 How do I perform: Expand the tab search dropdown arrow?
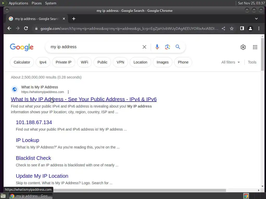256,19
